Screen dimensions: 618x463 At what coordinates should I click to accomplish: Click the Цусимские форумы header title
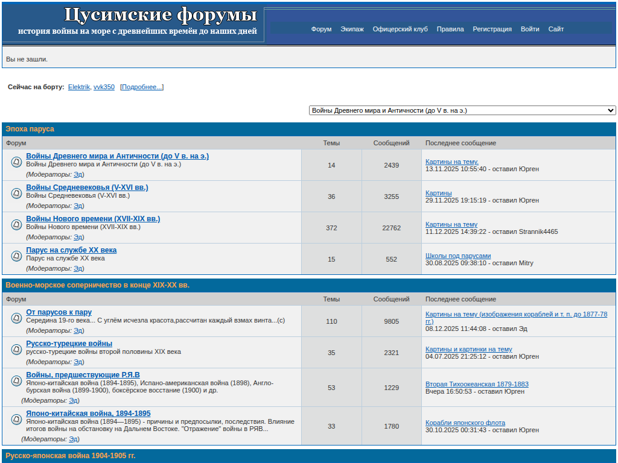point(160,15)
